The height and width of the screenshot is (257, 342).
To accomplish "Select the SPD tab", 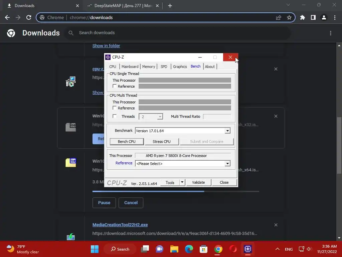I will (164, 67).
